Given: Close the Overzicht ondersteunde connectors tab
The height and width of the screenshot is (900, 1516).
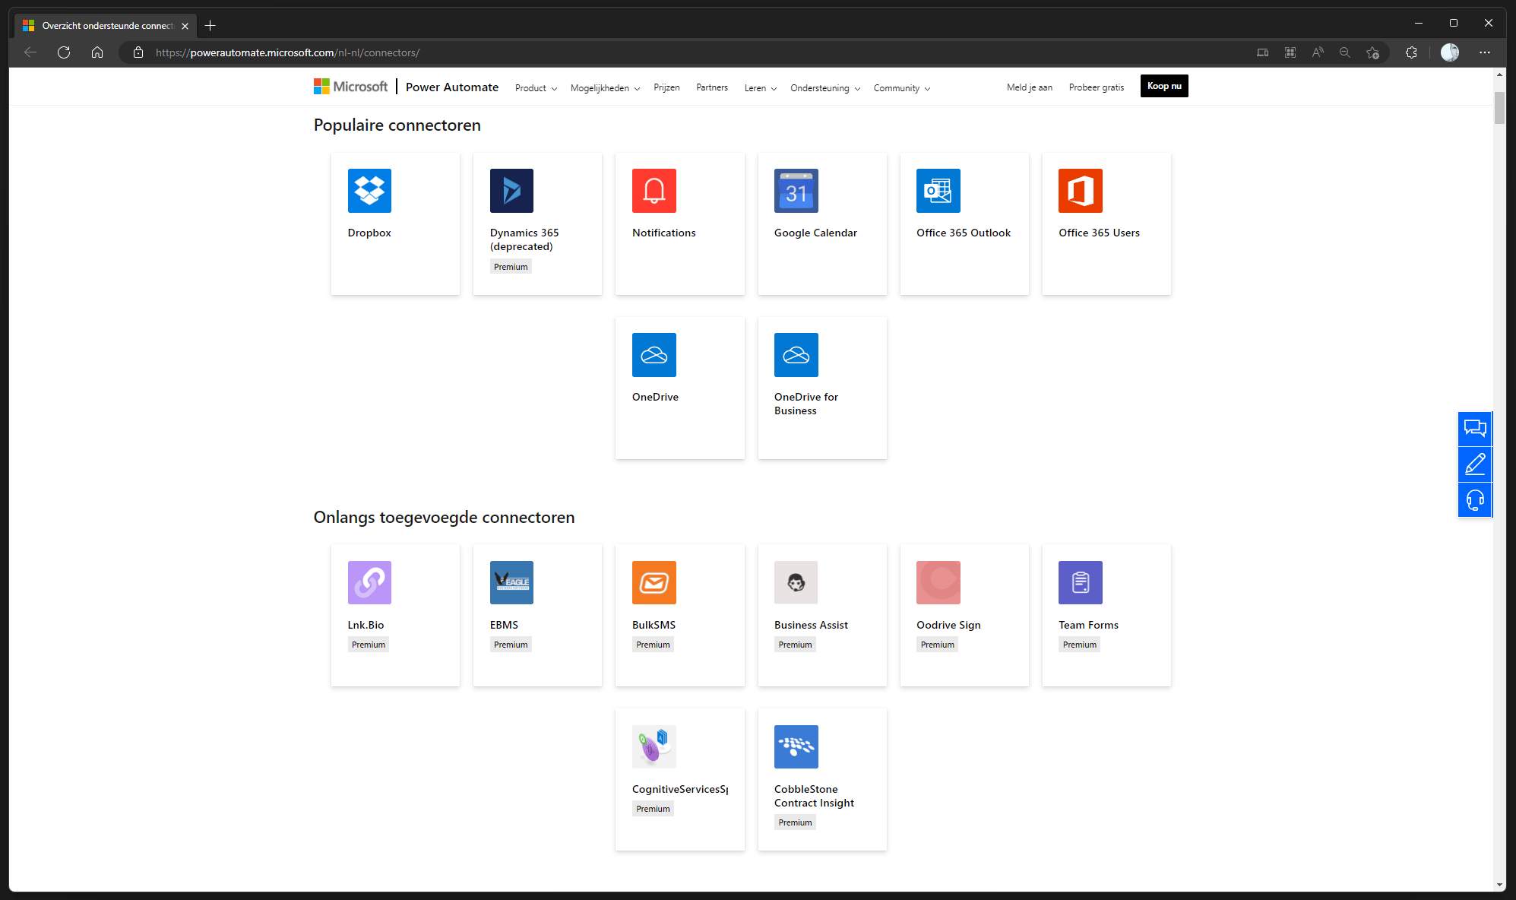Looking at the screenshot, I should click(185, 26).
